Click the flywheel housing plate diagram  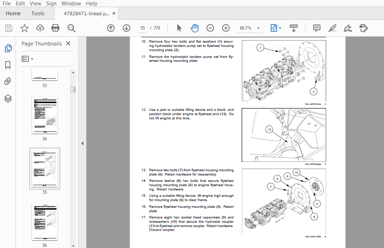[x=283, y=201]
